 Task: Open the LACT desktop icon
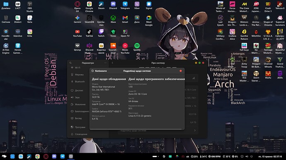(x=18, y=5)
